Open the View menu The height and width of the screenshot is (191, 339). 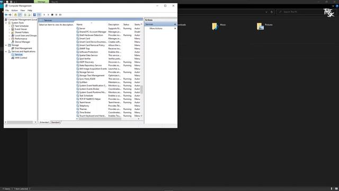coord(22,11)
